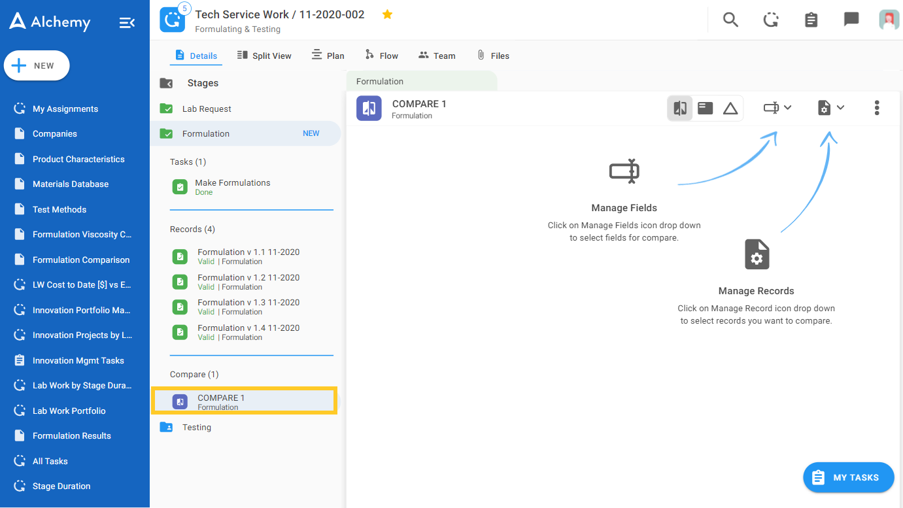Select the triangle delta view toggle icon

pyautogui.click(x=730, y=109)
